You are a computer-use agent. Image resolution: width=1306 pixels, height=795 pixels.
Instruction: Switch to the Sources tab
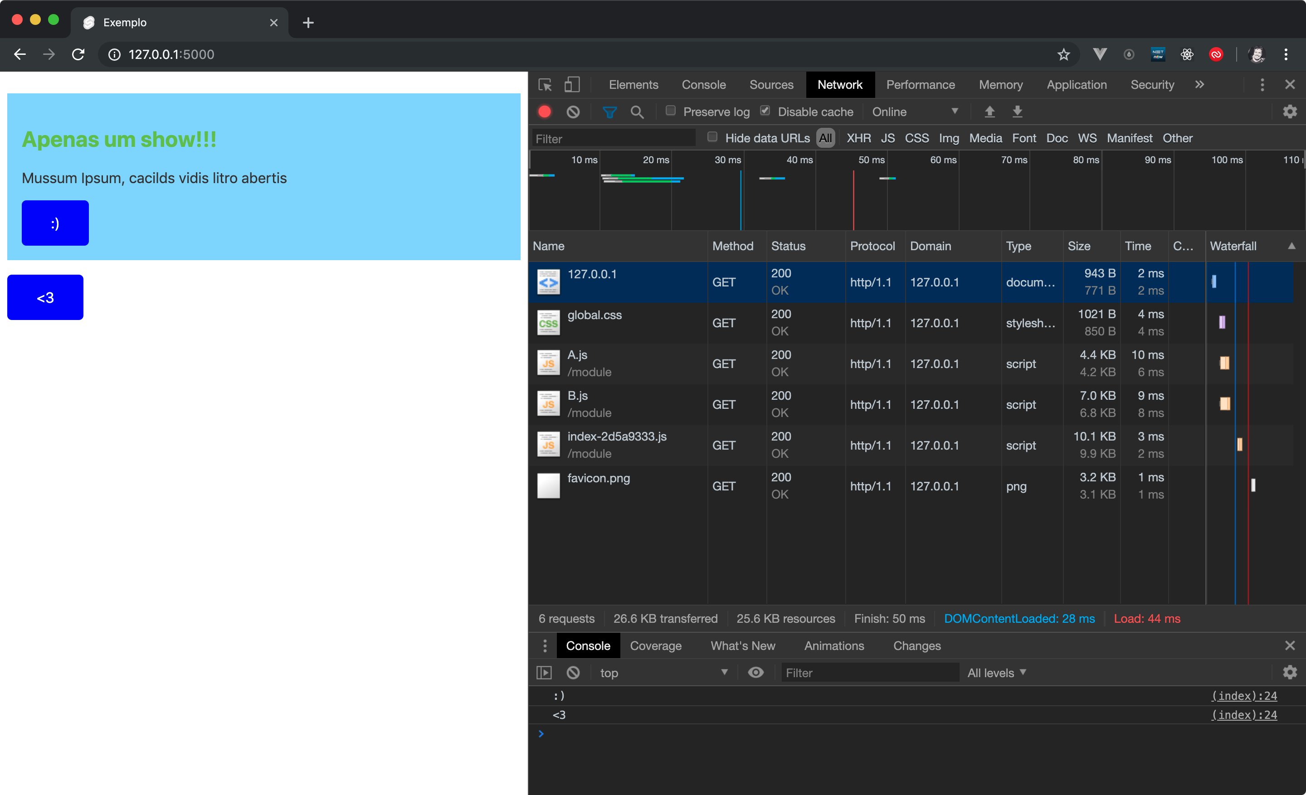(771, 85)
